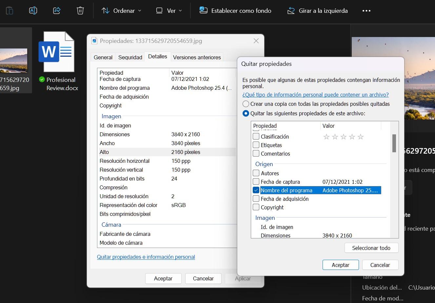This screenshot has width=435, height=303.
Task: Click Establecer como fondo toolbar button
Action: [x=235, y=11]
